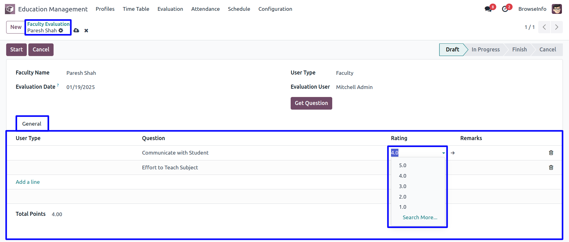This screenshot has width=569, height=242.
Task: Edit Evaluation User Mitchell Admin field
Action: (x=354, y=87)
